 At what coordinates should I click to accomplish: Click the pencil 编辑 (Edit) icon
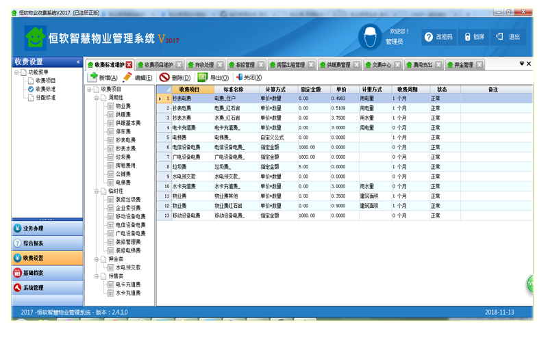click(x=127, y=78)
